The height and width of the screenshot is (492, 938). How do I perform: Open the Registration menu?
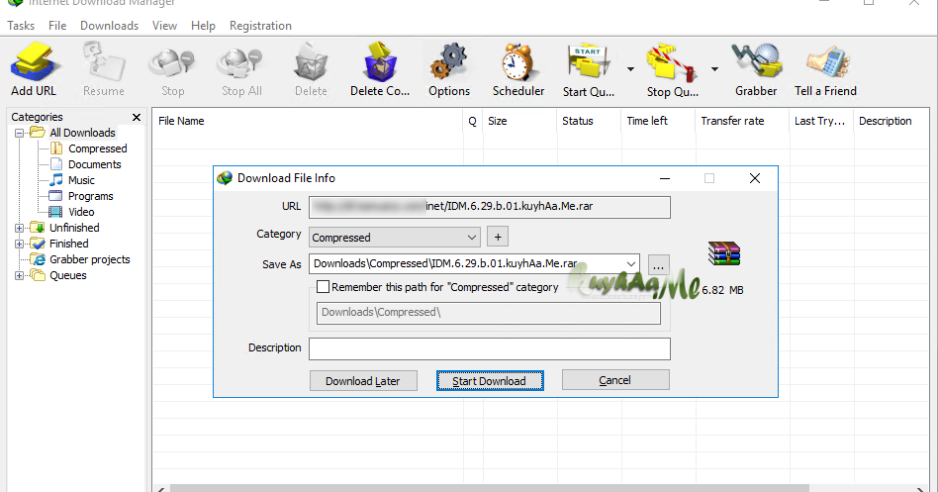[261, 26]
